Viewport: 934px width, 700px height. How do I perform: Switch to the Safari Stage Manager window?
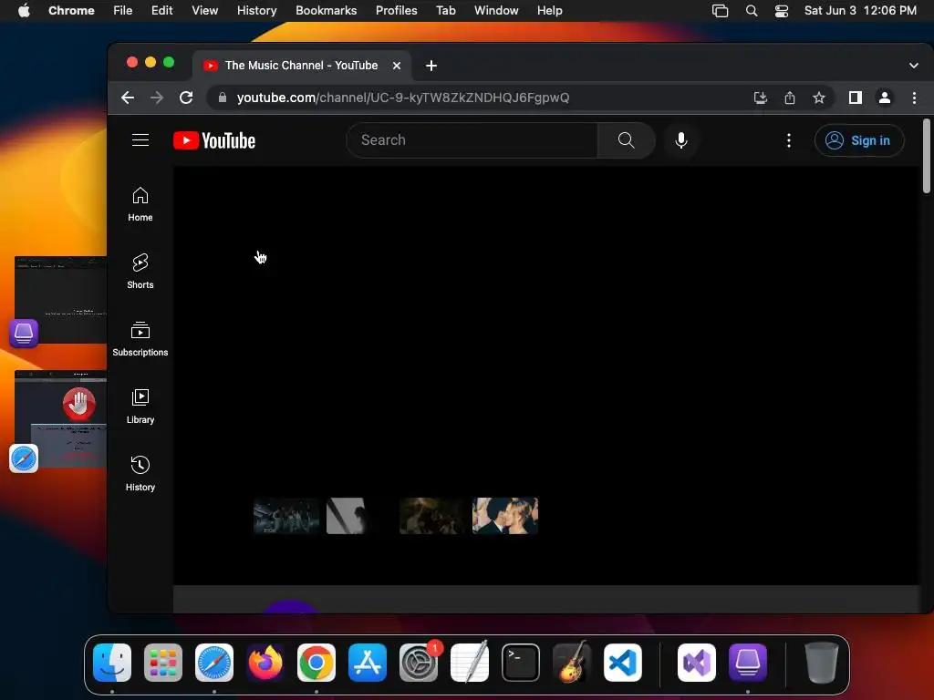[x=59, y=419]
